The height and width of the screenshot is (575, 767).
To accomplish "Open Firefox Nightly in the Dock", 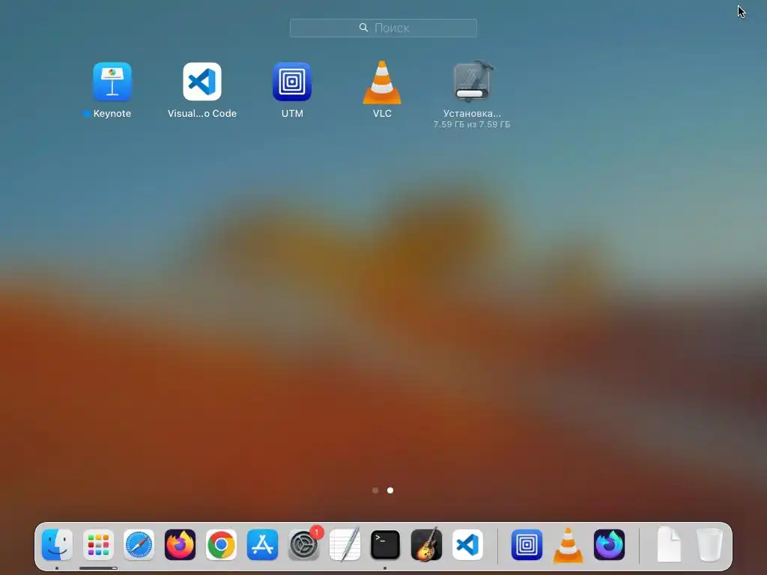I will pyautogui.click(x=609, y=544).
